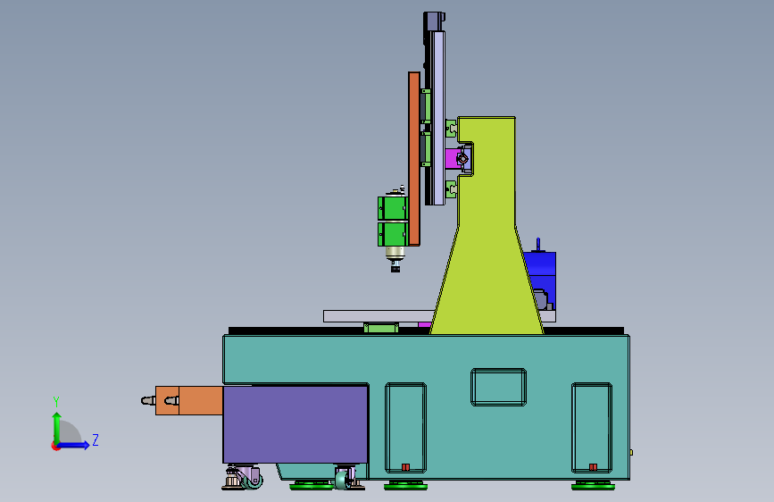Pick the gray motor atop the vertical actuator
Image resolution: width=774 pixels, height=502 pixels.
[435, 21]
